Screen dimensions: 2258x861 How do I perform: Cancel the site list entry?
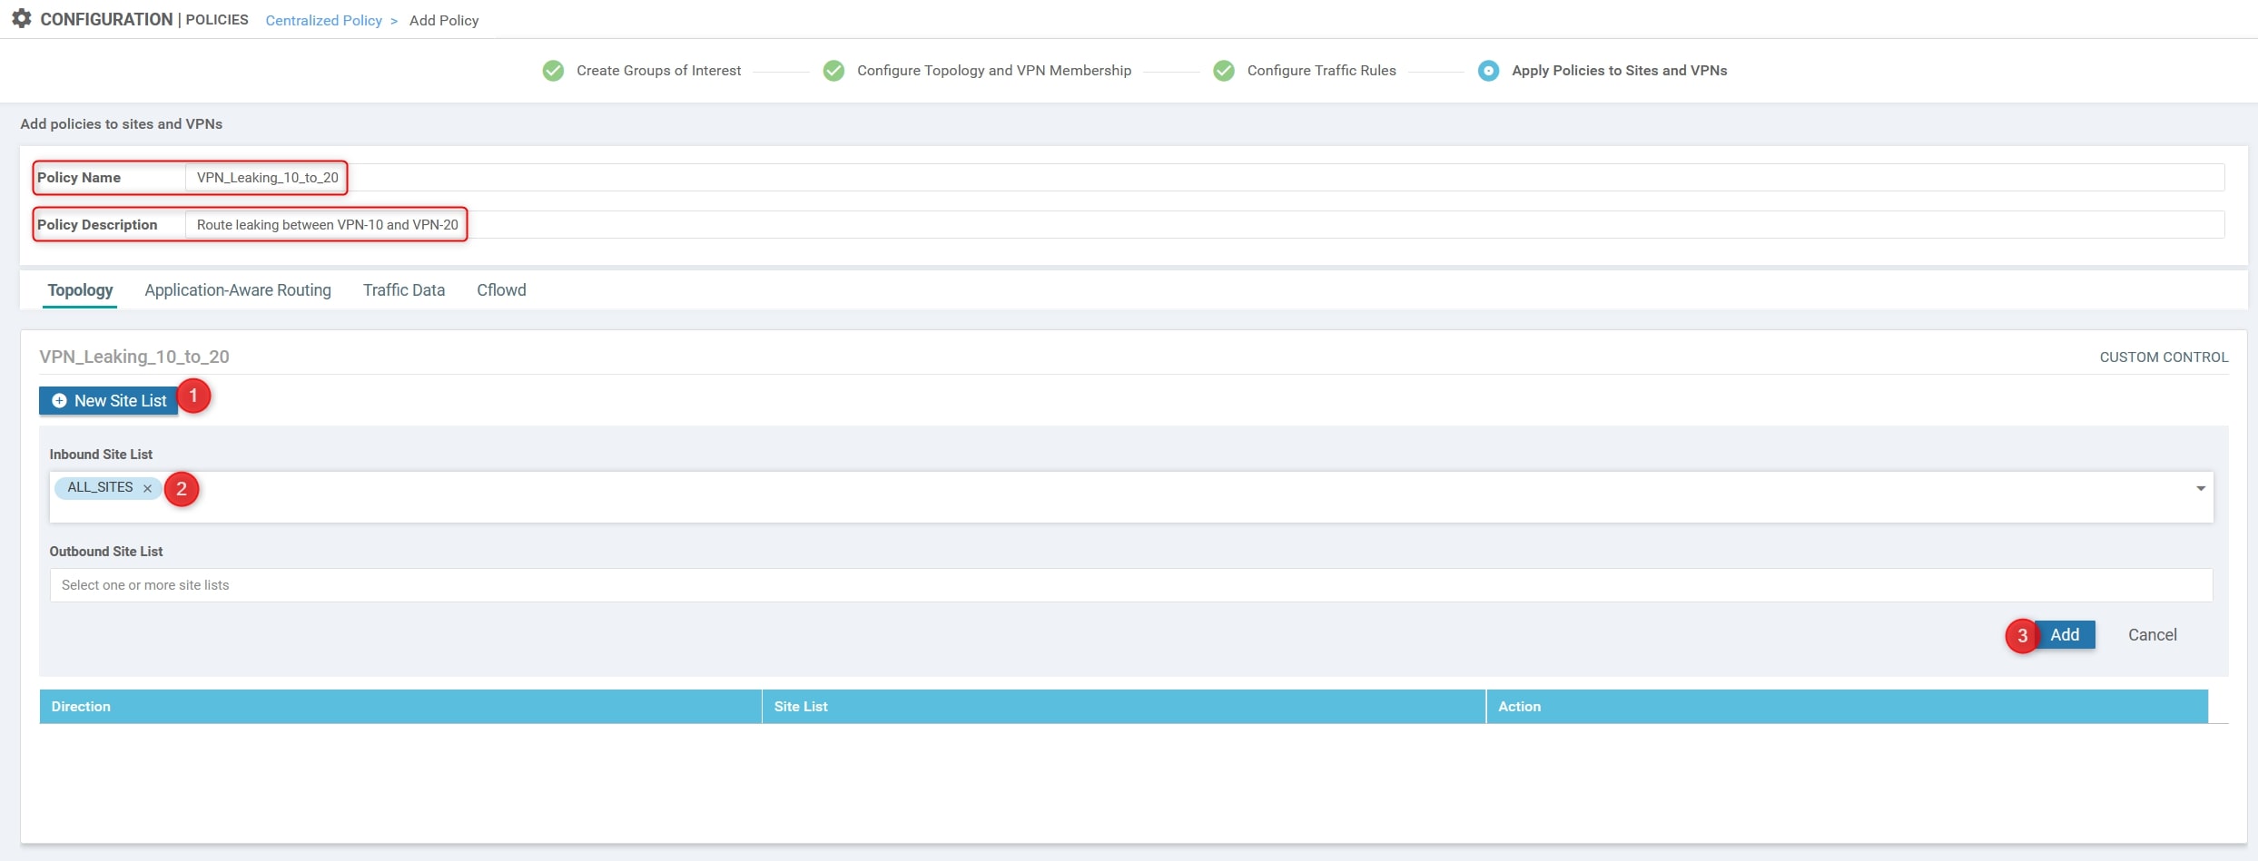click(x=2152, y=635)
